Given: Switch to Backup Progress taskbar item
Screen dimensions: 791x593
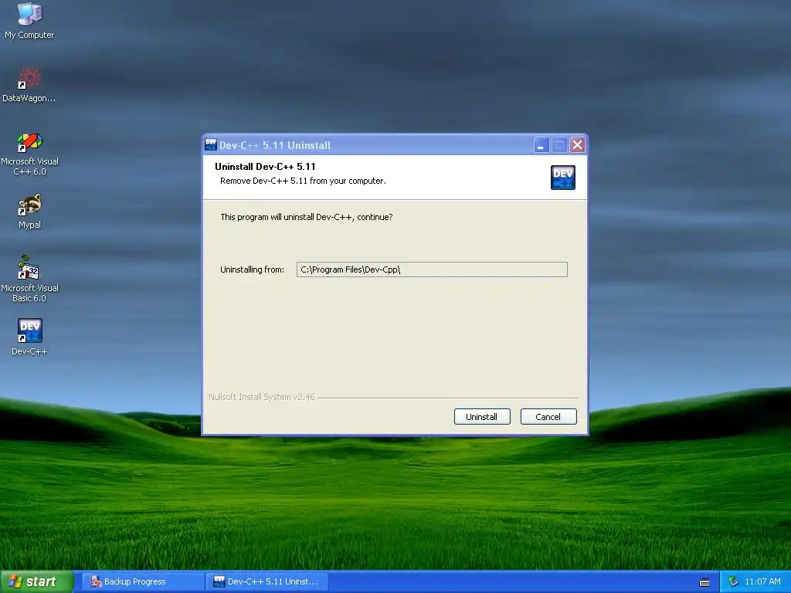Looking at the screenshot, I should point(143,581).
